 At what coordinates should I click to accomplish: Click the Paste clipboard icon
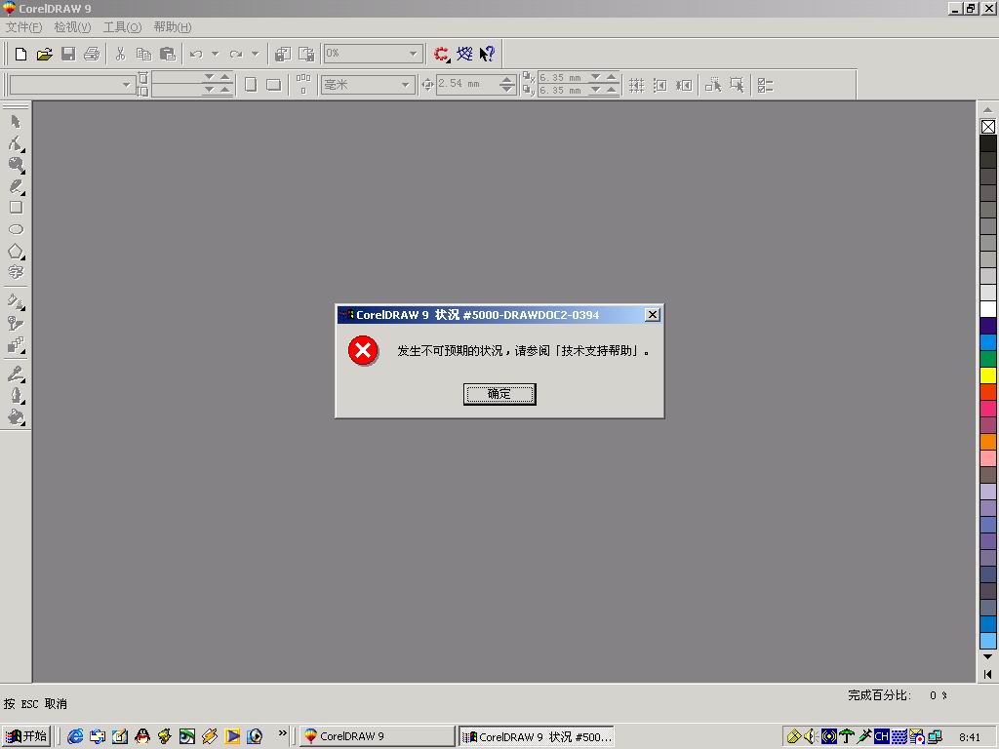click(168, 55)
